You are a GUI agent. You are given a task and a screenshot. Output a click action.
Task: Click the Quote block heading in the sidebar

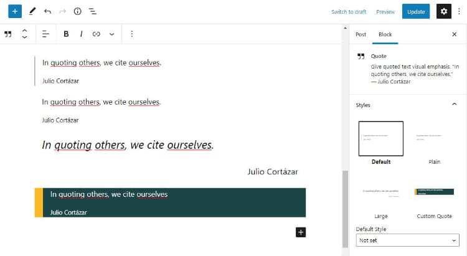[x=379, y=56]
